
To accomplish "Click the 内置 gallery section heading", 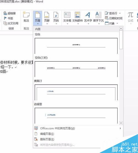I will click(38, 29).
